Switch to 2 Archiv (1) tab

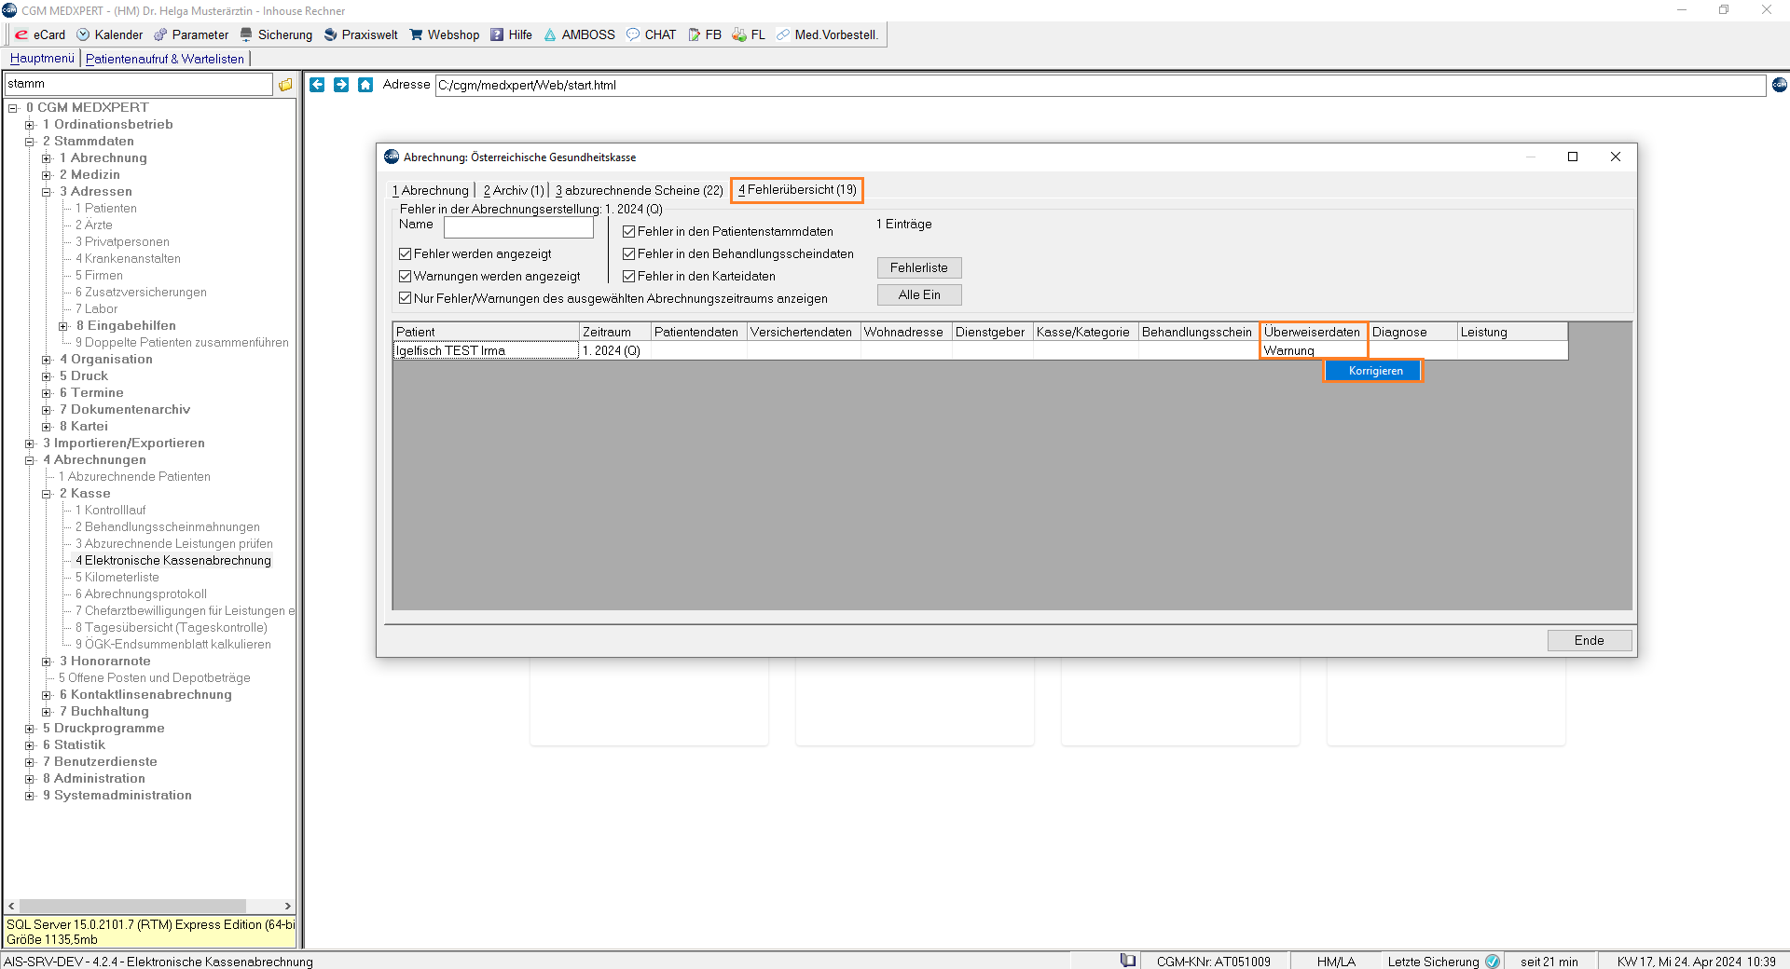coord(514,190)
